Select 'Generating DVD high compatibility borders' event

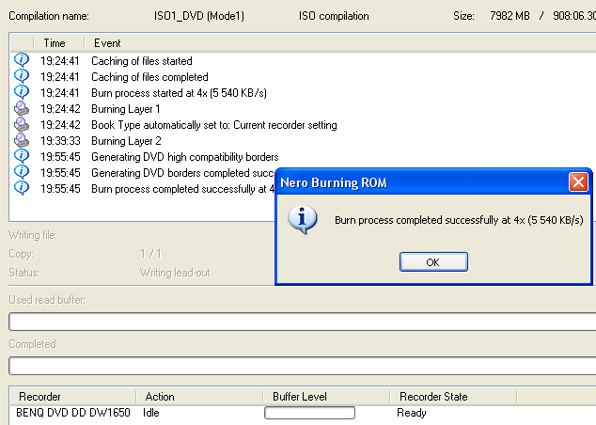(x=185, y=157)
